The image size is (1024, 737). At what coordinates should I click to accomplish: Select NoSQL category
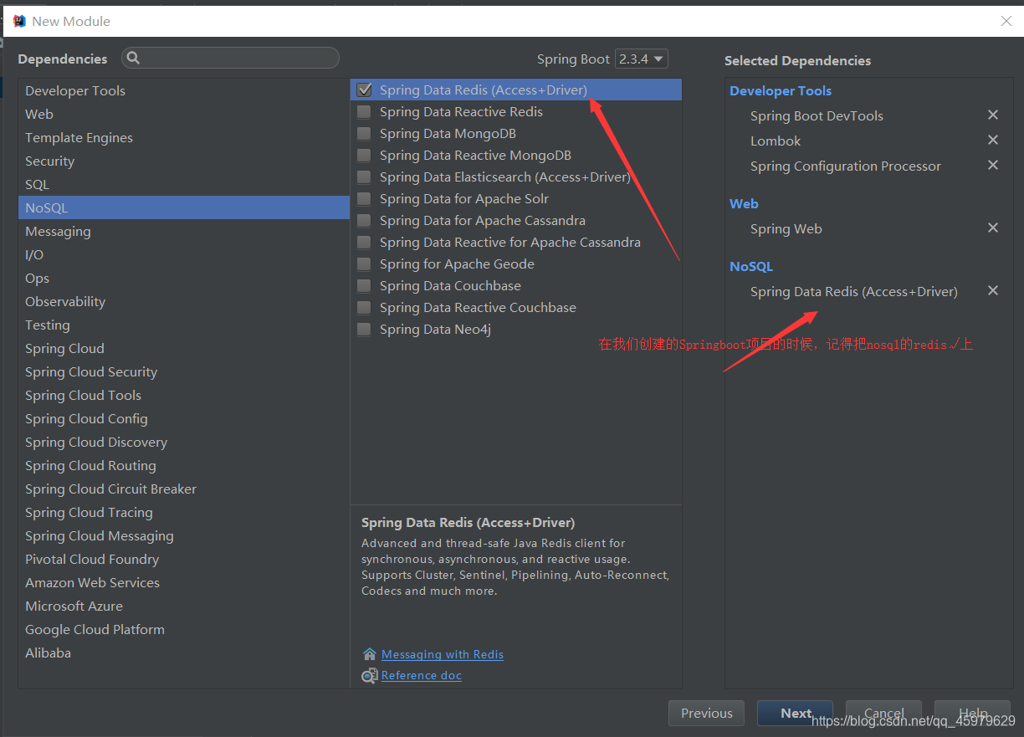[184, 207]
